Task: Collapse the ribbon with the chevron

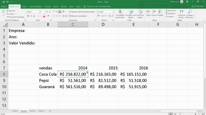Action: tap(204, 20)
